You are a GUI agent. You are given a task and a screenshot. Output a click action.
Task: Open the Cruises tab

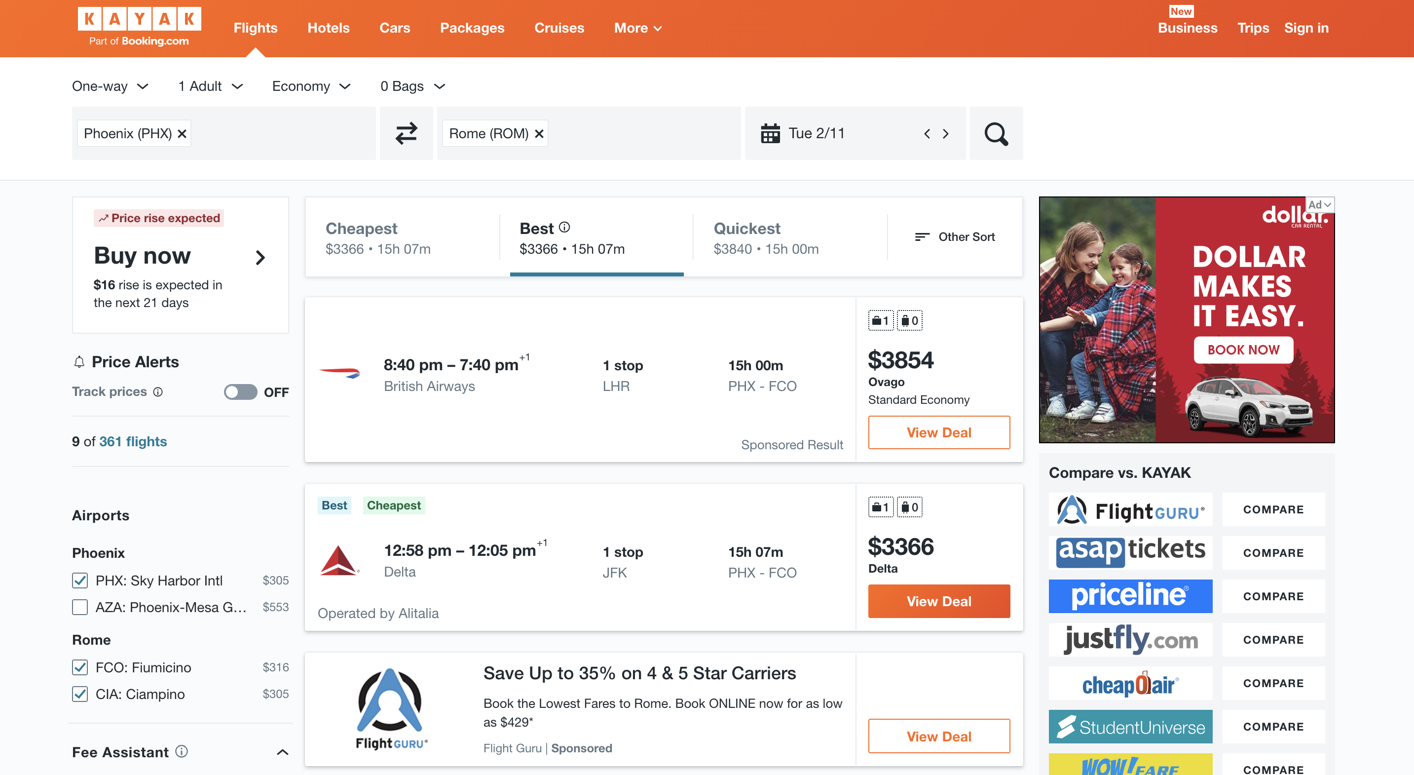pos(559,28)
